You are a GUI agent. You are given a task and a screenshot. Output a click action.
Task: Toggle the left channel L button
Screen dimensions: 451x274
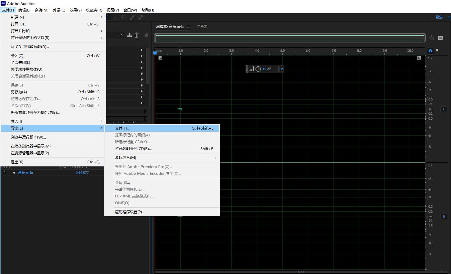(444, 109)
